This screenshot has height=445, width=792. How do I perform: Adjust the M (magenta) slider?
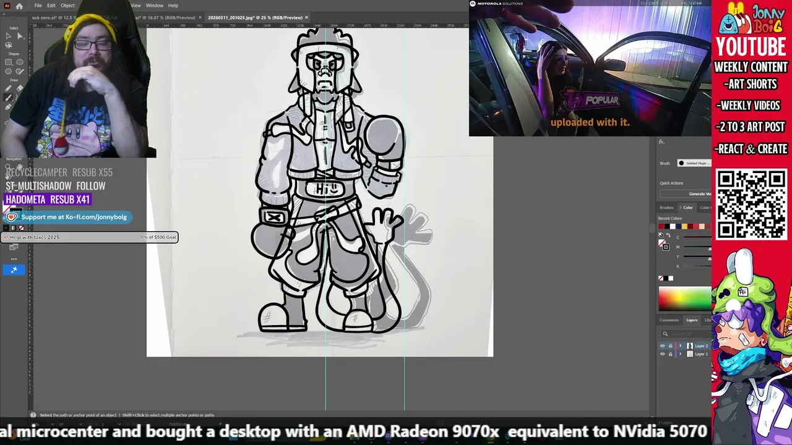tap(697, 247)
